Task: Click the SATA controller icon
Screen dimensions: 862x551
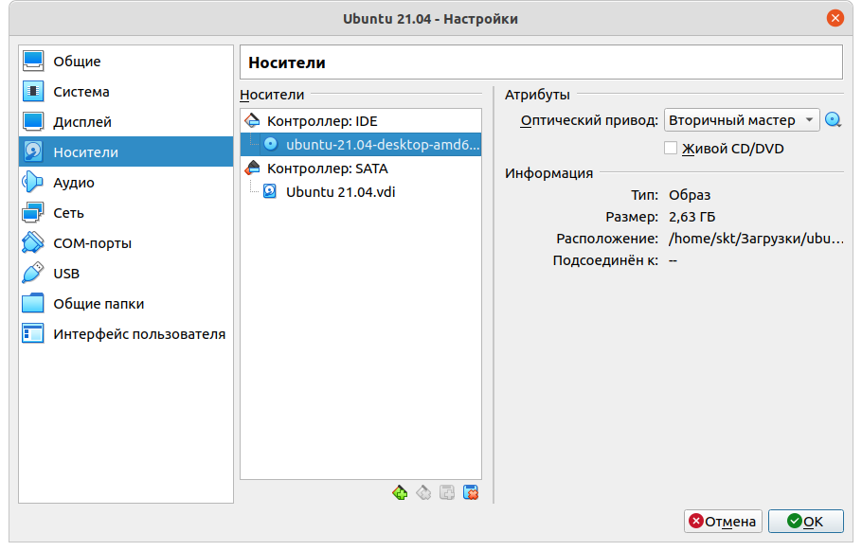Action: (252, 168)
